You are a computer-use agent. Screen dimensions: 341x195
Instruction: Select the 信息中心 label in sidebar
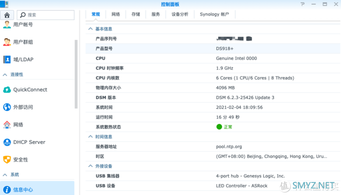23,190
